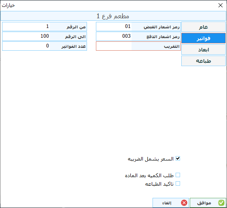Click the رمز اشعار الدفع label
The width and height of the screenshot is (227, 208).
pyautogui.click(x=163, y=37)
